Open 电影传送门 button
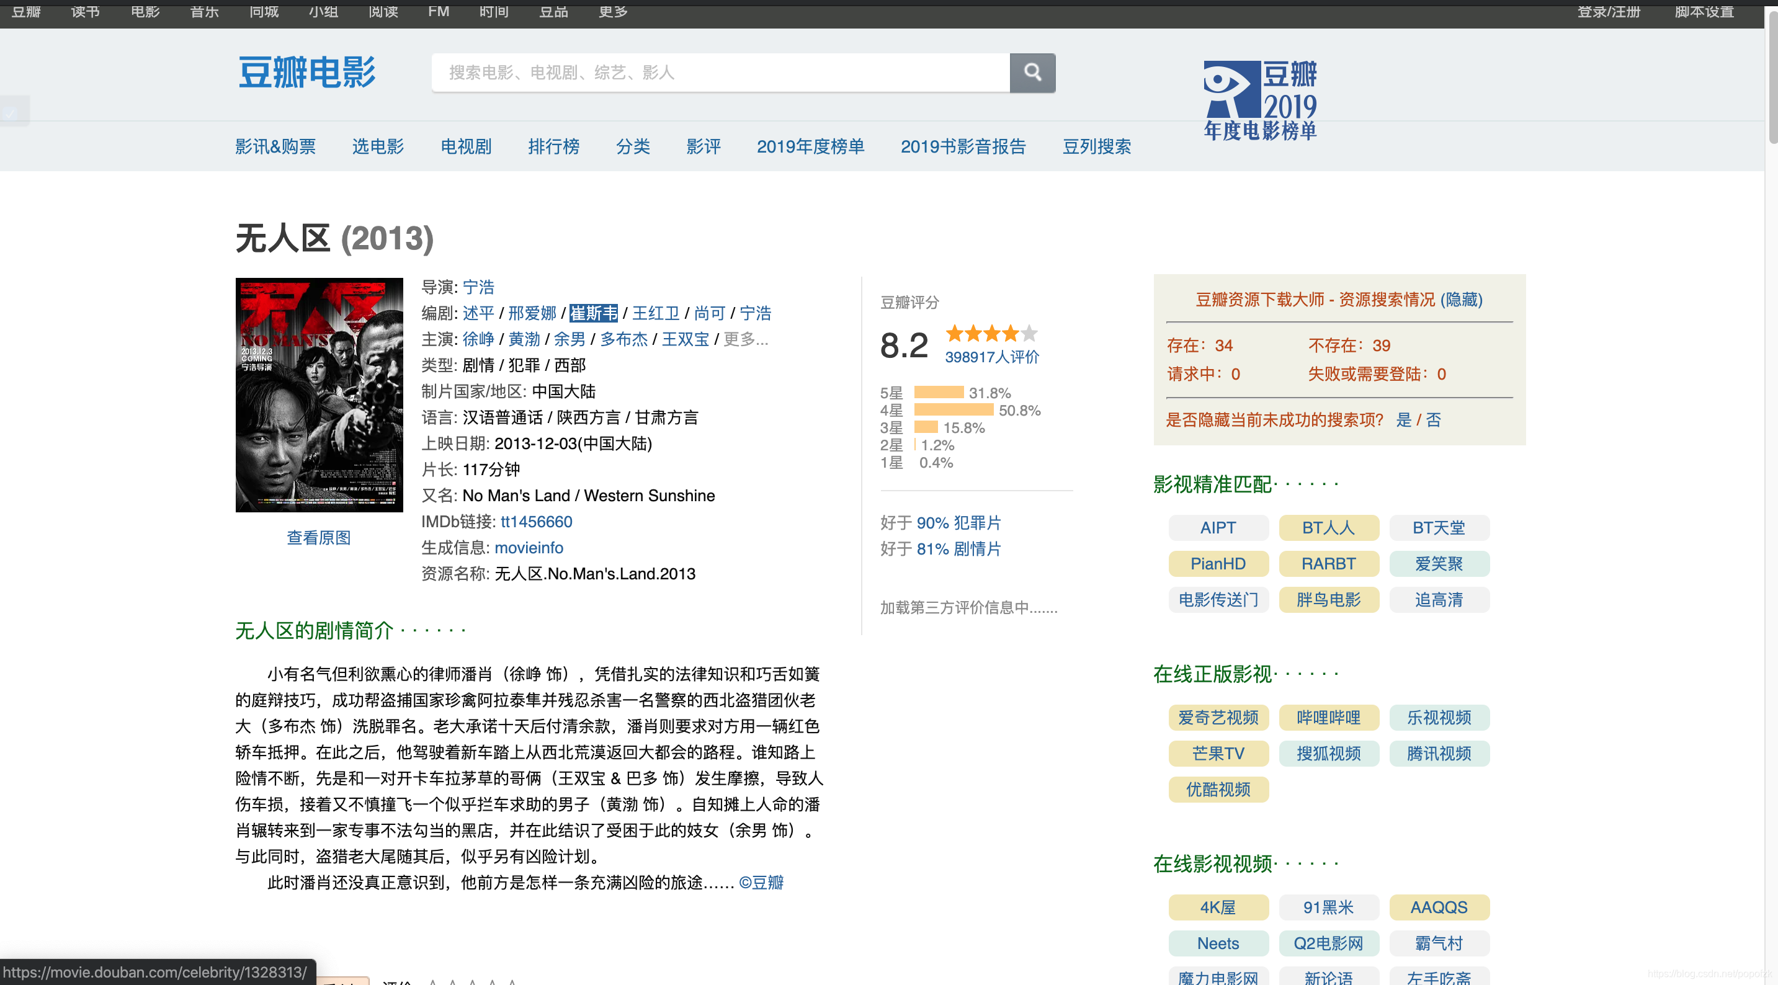The height and width of the screenshot is (985, 1778). [1218, 599]
